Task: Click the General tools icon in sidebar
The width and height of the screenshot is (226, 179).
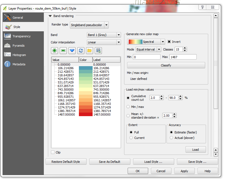Action: point(7,18)
